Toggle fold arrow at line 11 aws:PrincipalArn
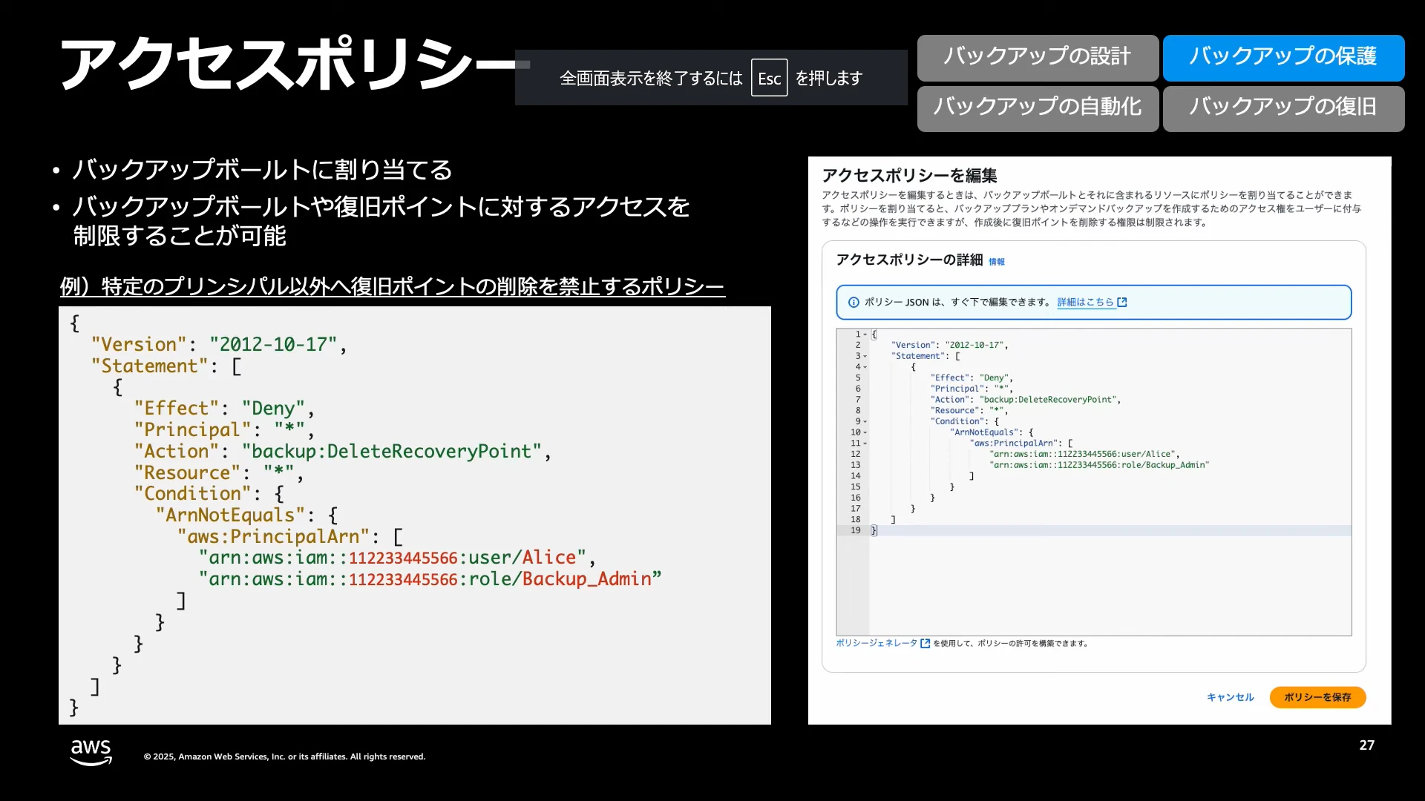Viewport: 1425px width, 801px height. click(865, 444)
